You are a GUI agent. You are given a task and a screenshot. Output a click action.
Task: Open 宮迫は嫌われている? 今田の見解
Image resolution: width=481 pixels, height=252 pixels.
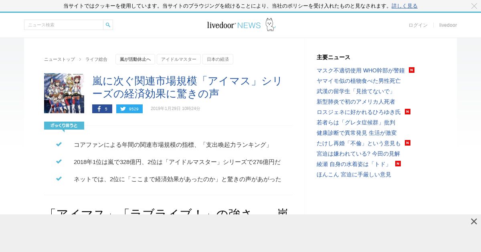[358, 154]
